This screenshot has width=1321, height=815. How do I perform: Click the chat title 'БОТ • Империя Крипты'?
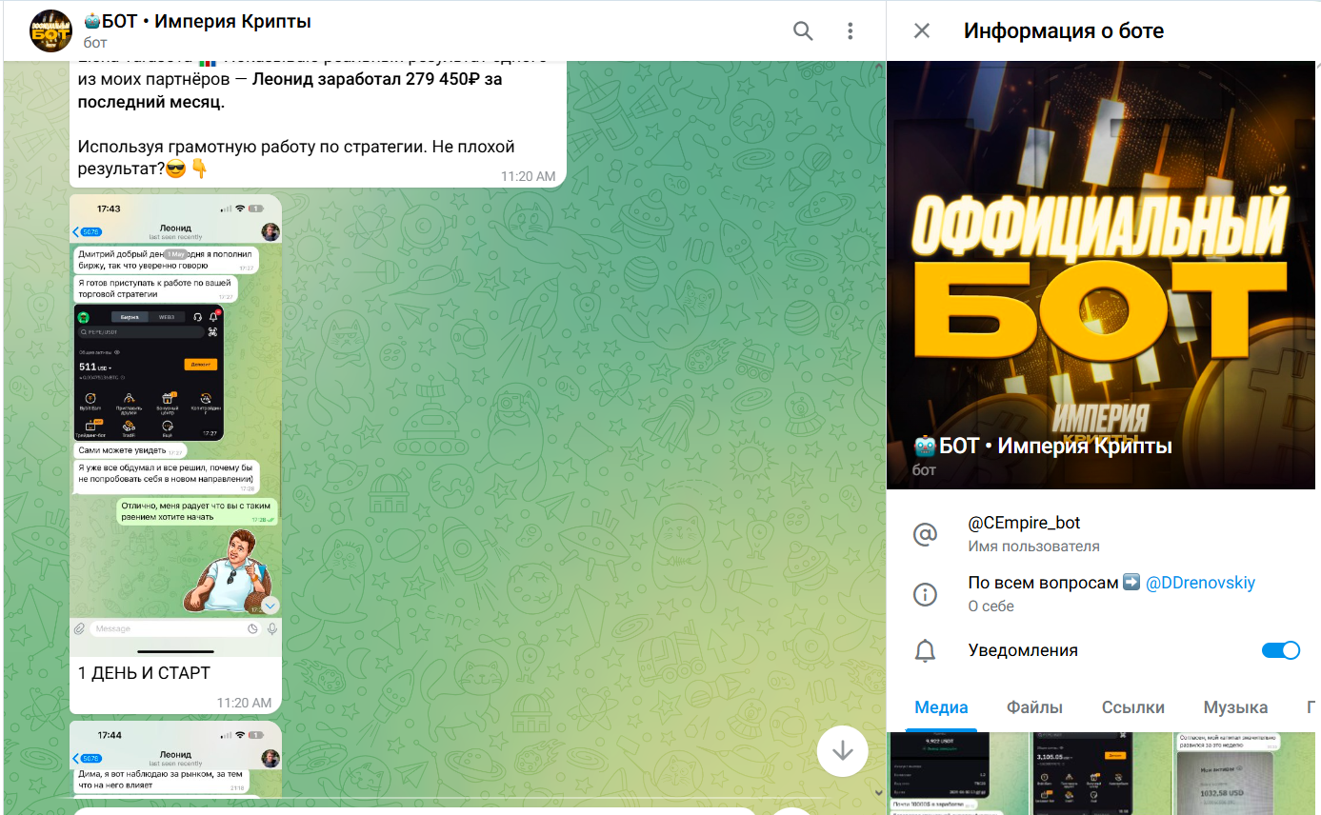(x=197, y=21)
